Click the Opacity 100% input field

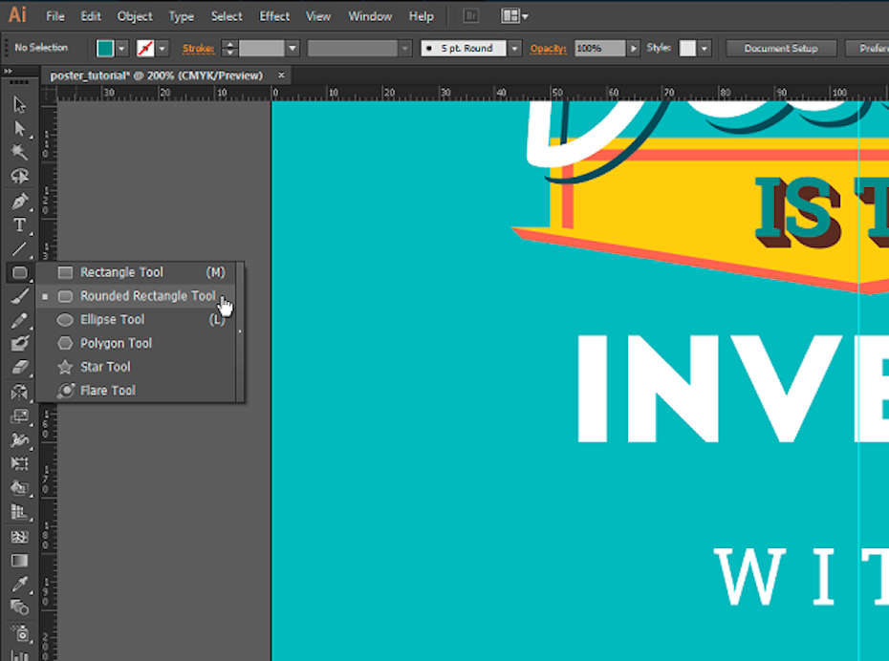tap(599, 49)
